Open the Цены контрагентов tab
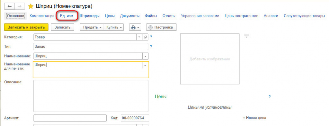Viewport: 329px width, 126px height. coord(242,16)
